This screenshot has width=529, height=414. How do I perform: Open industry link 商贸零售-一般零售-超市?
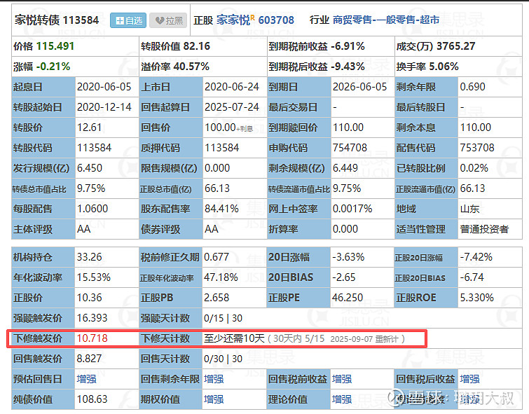point(385,20)
